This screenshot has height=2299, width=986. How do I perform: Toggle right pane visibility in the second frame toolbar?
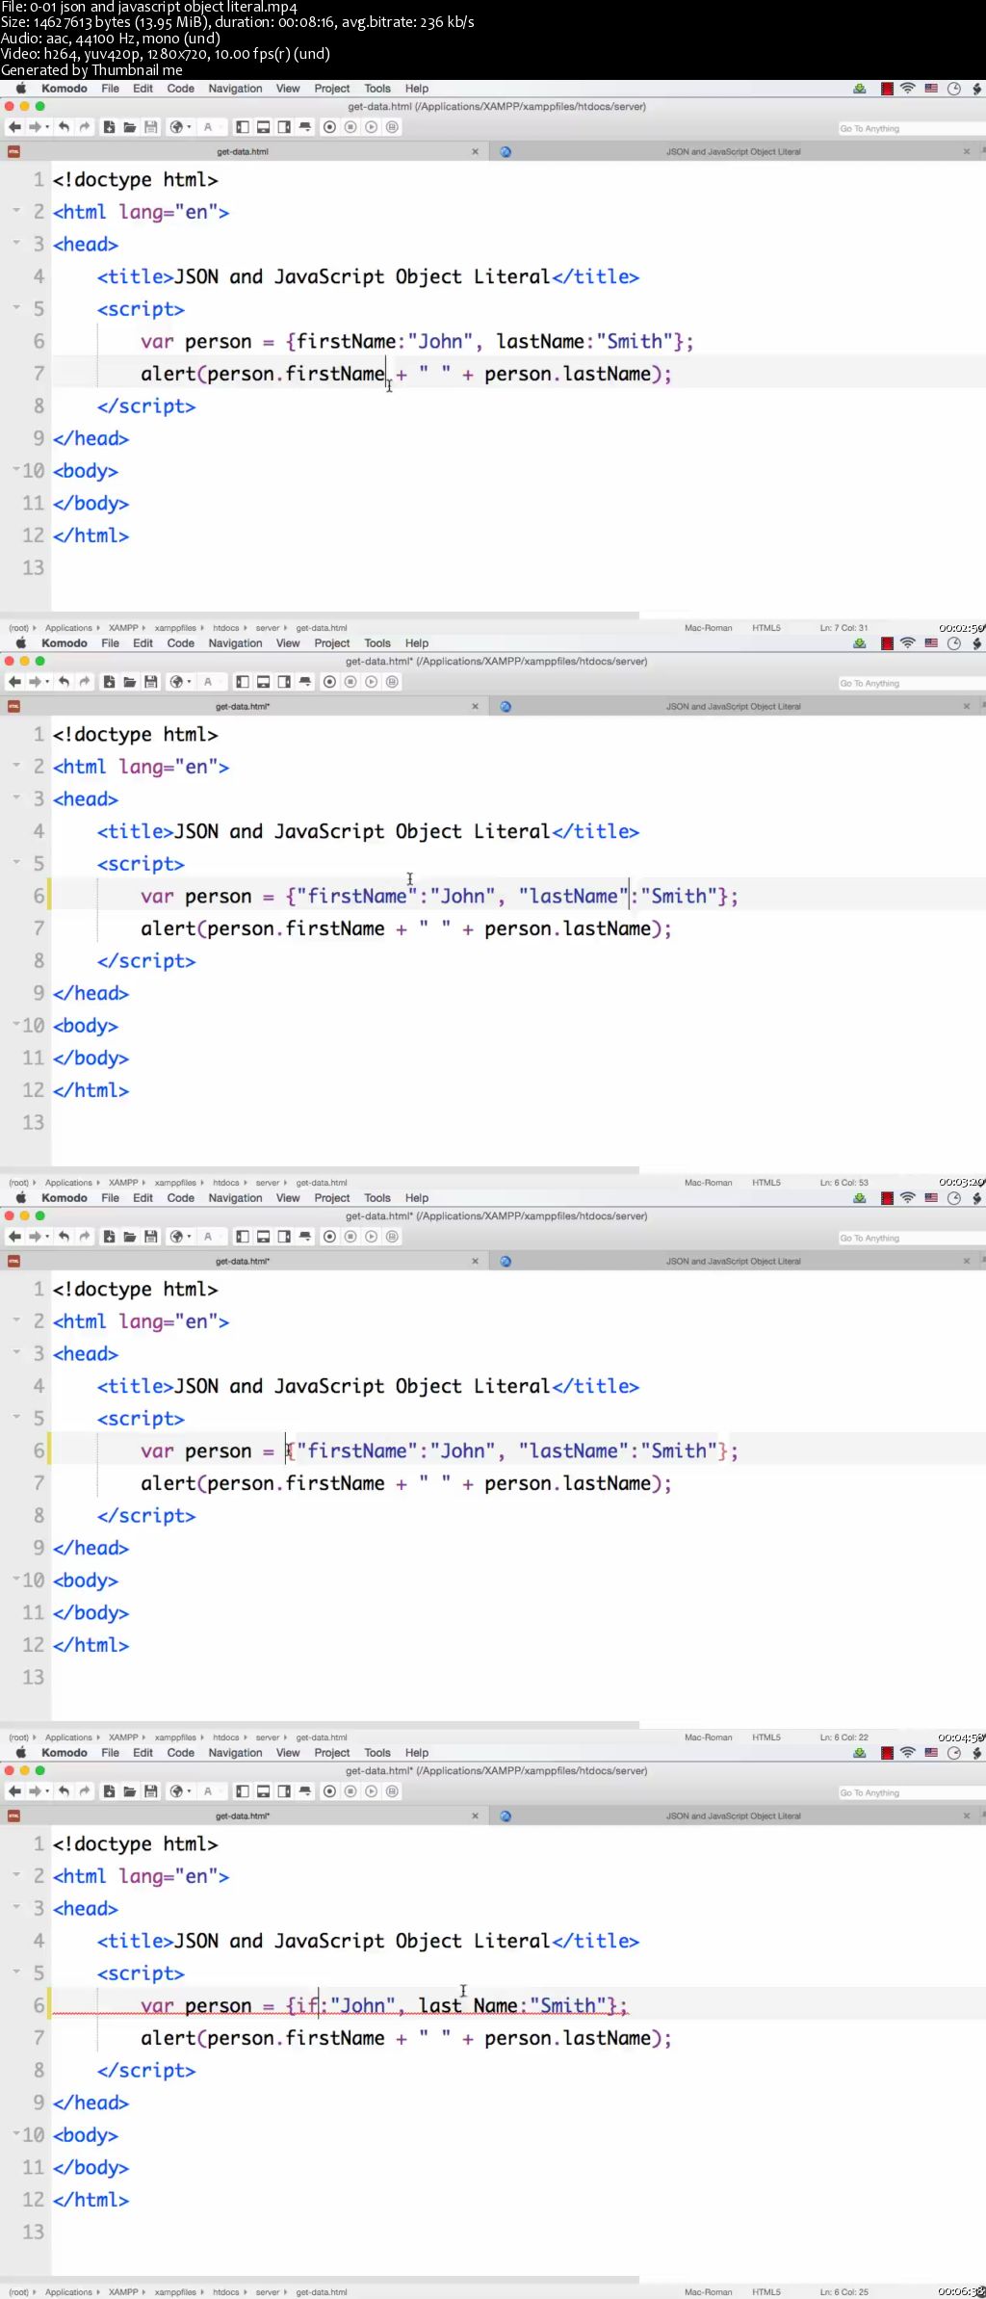[284, 682]
